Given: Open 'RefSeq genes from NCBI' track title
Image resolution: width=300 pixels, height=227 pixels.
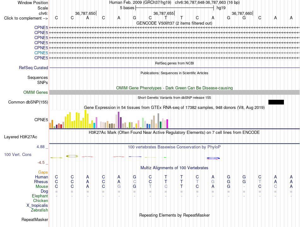Looking at the screenshot, I should pos(174,63).
